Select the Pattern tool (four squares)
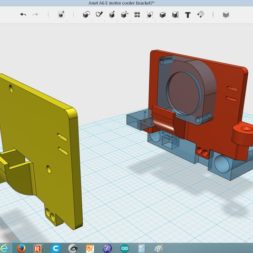 click(137, 15)
